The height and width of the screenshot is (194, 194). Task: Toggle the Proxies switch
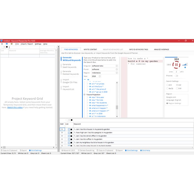(176, 76)
